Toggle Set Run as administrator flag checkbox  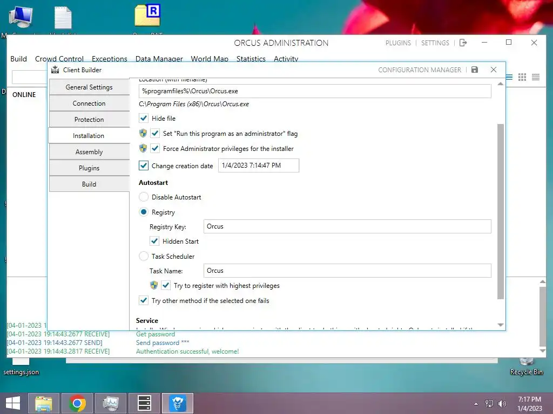click(155, 134)
